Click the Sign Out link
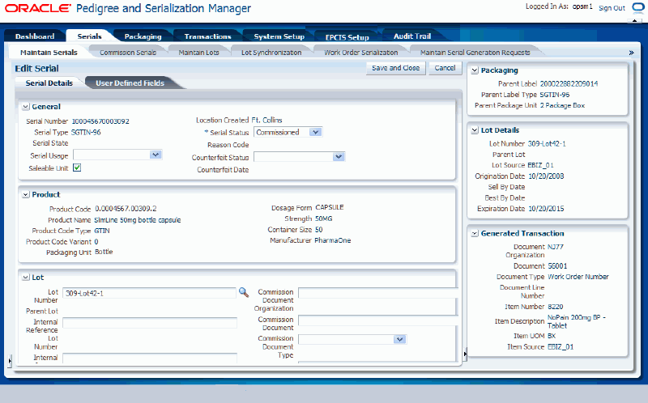Image resolution: width=648 pixels, height=403 pixels. click(x=612, y=8)
